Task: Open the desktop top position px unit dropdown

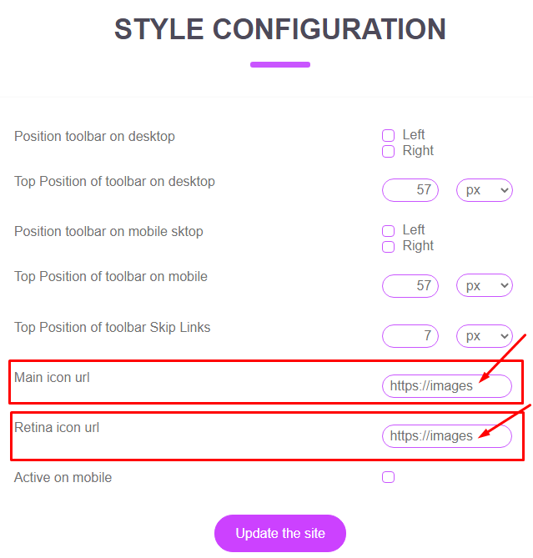Action: (x=485, y=190)
